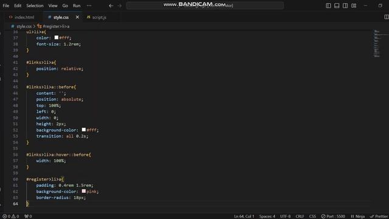Click the 'width: 100%;' line 57
Viewport: 389px width, 219px height.
point(51,161)
